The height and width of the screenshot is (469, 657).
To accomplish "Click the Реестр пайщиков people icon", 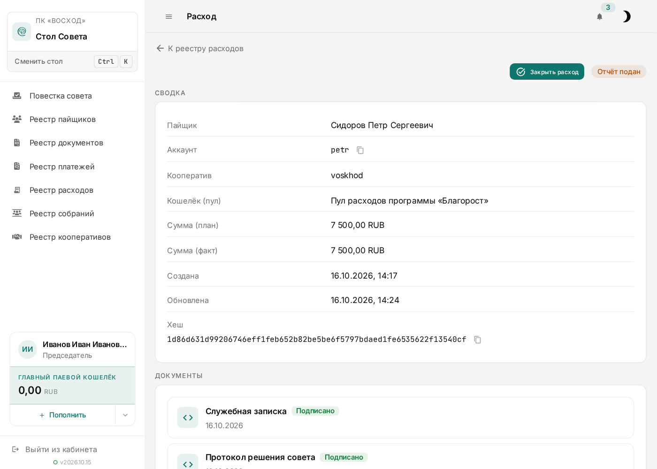I will tap(17, 119).
